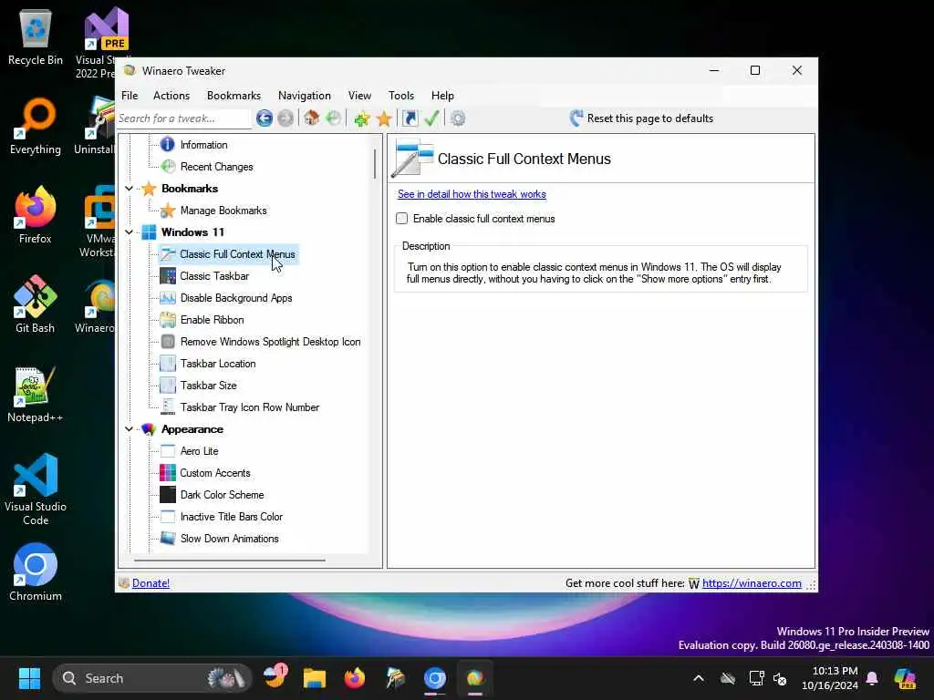Click the greyed Forward arrow in toolbar

(285, 118)
